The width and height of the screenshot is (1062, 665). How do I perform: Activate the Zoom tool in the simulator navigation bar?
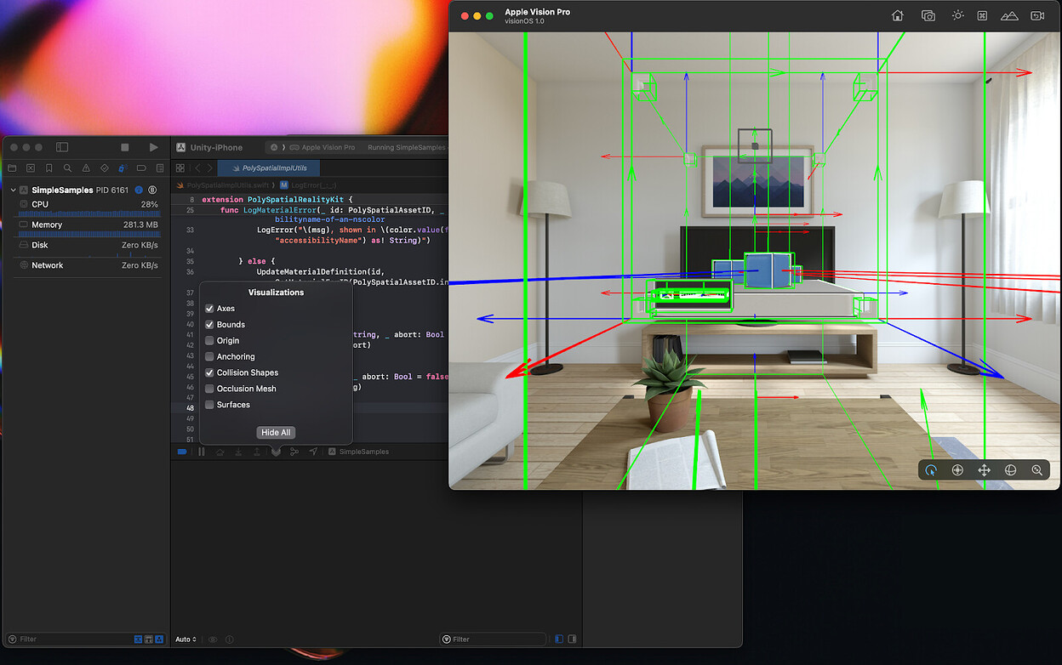pos(1037,469)
